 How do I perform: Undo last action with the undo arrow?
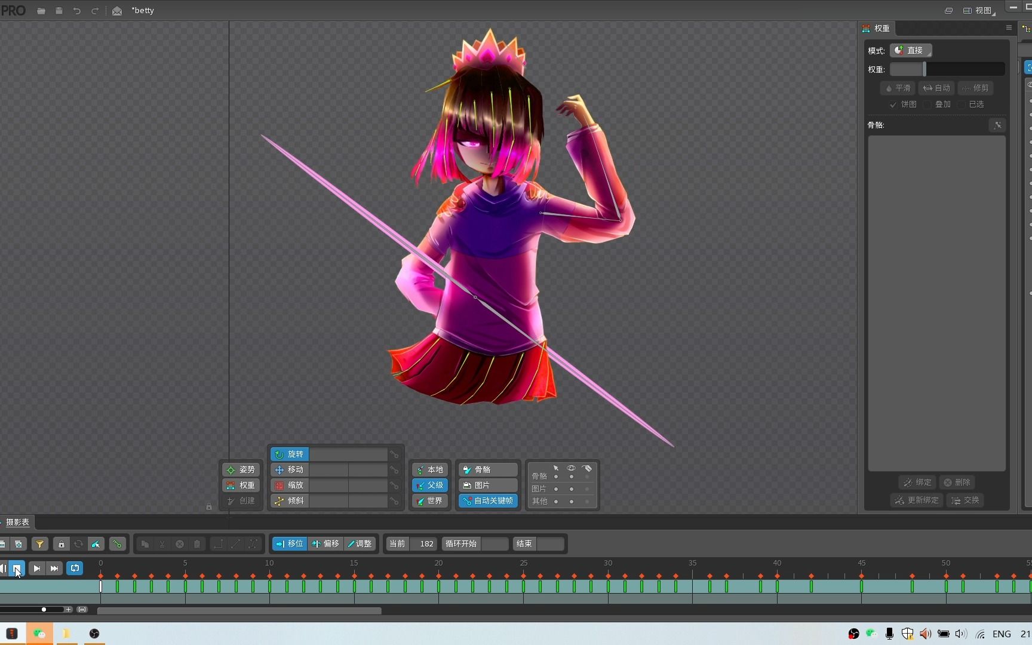(77, 11)
